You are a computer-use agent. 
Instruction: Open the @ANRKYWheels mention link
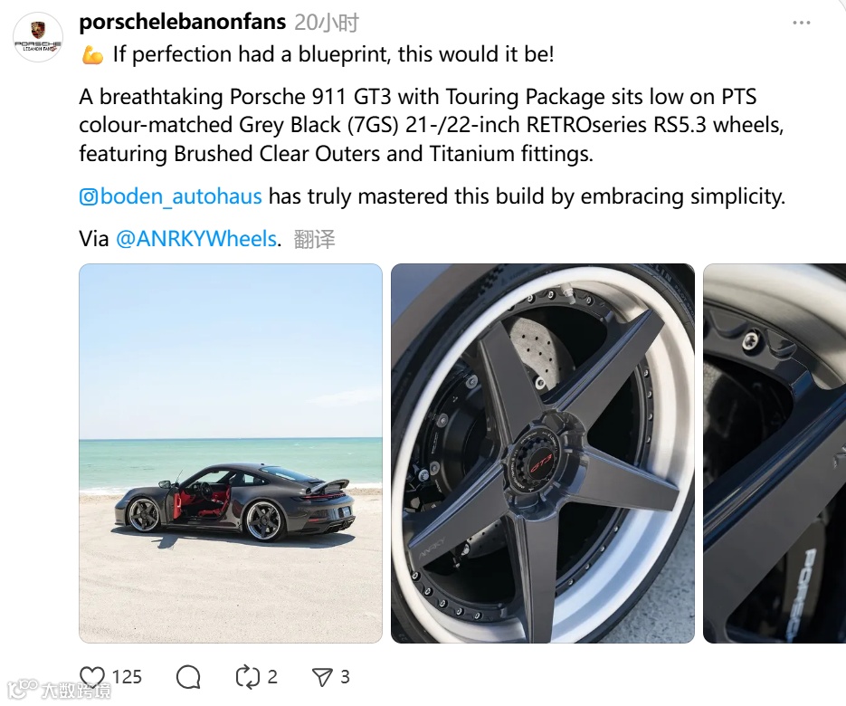(196, 239)
